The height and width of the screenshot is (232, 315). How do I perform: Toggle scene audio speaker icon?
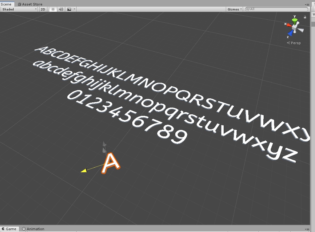coord(61,9)
